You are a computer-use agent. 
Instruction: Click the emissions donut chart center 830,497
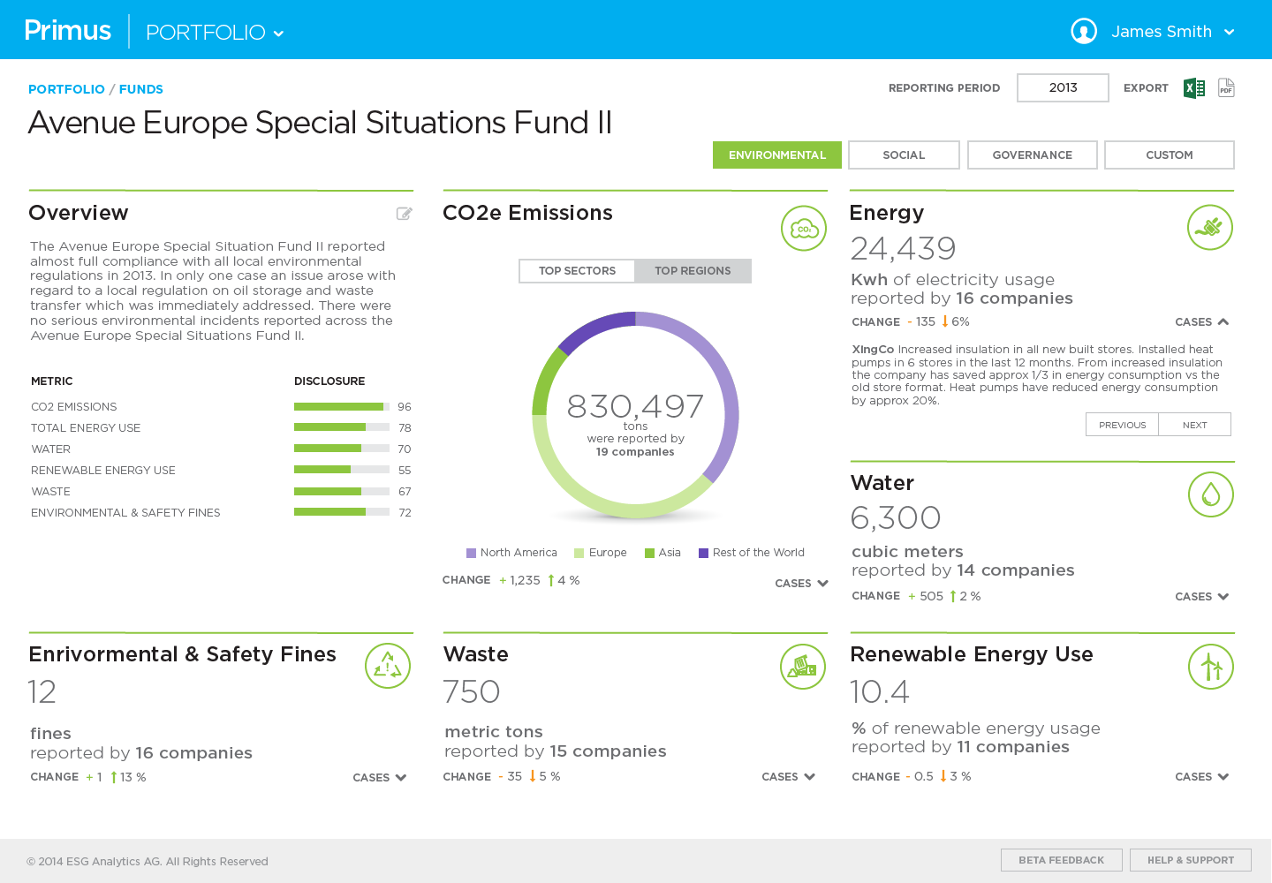pyautogui.click(x=635, y=407)
